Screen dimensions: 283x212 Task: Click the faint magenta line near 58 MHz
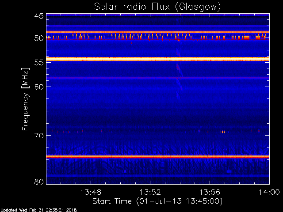click(158, 78)
